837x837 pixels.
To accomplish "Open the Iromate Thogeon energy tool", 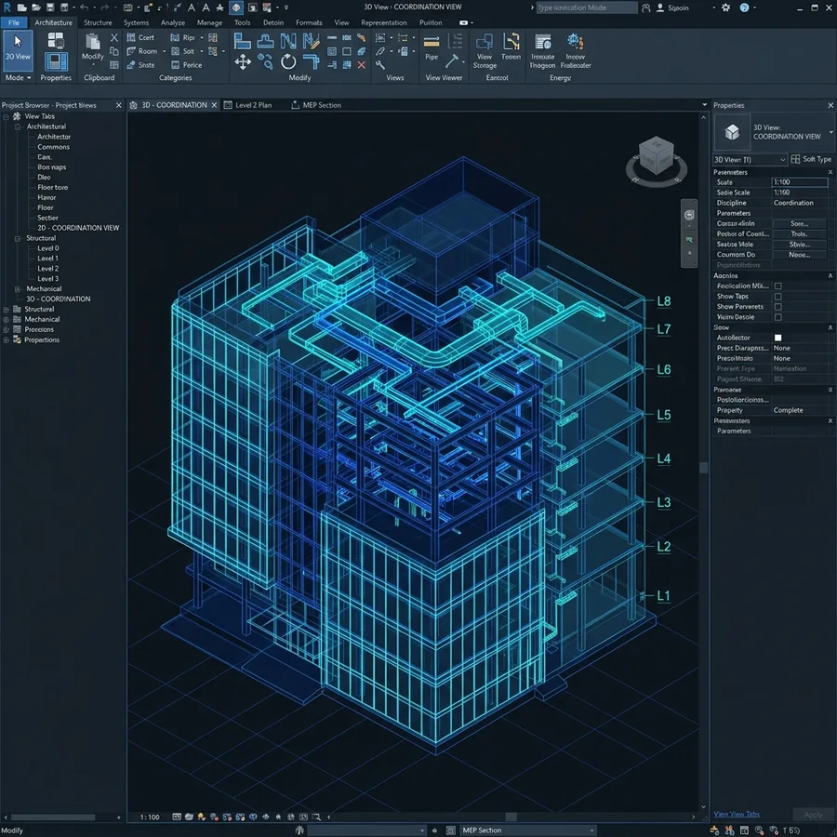I will pos(542,51).
